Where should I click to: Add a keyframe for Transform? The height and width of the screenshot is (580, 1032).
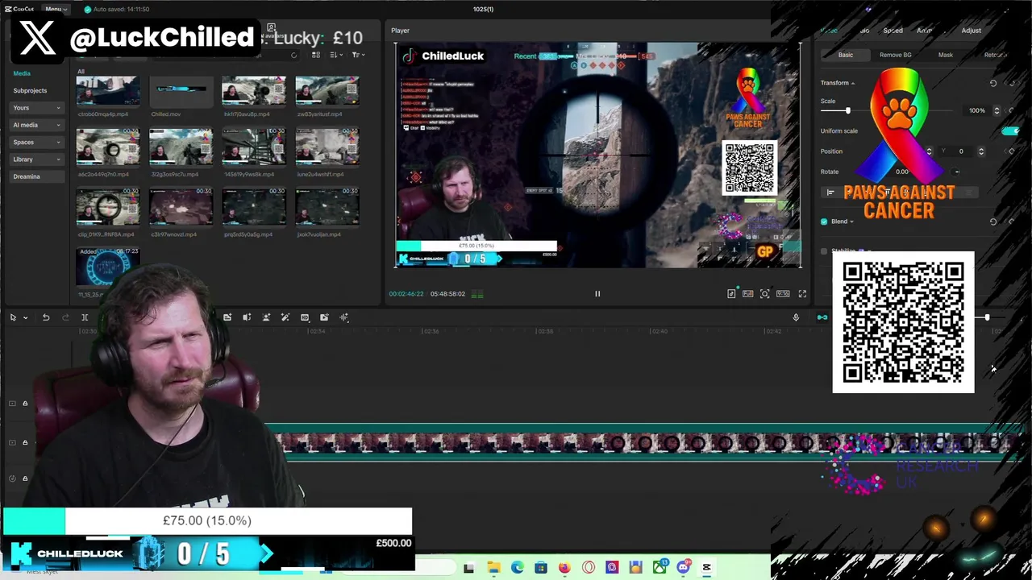1011,83
